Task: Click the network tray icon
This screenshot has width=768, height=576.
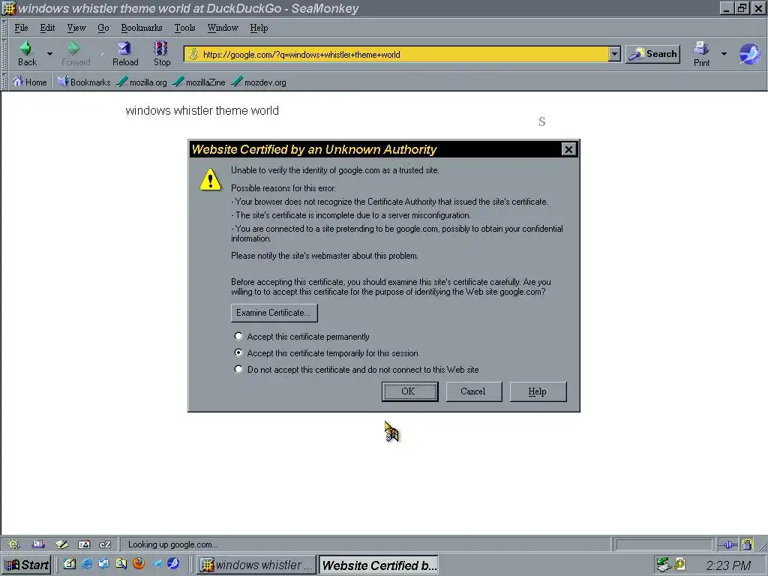Action: 663,565
